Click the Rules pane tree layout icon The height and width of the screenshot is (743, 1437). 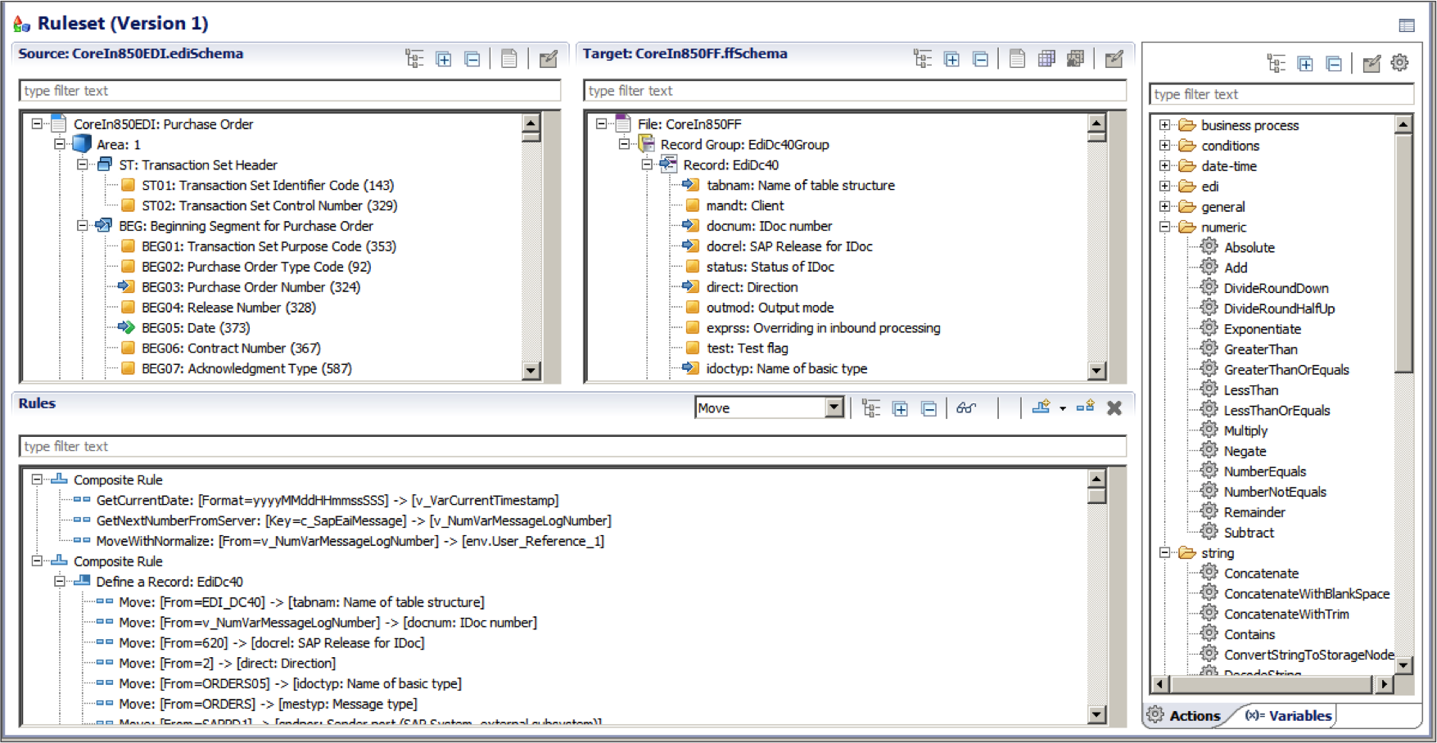click(x=871, y=408)
